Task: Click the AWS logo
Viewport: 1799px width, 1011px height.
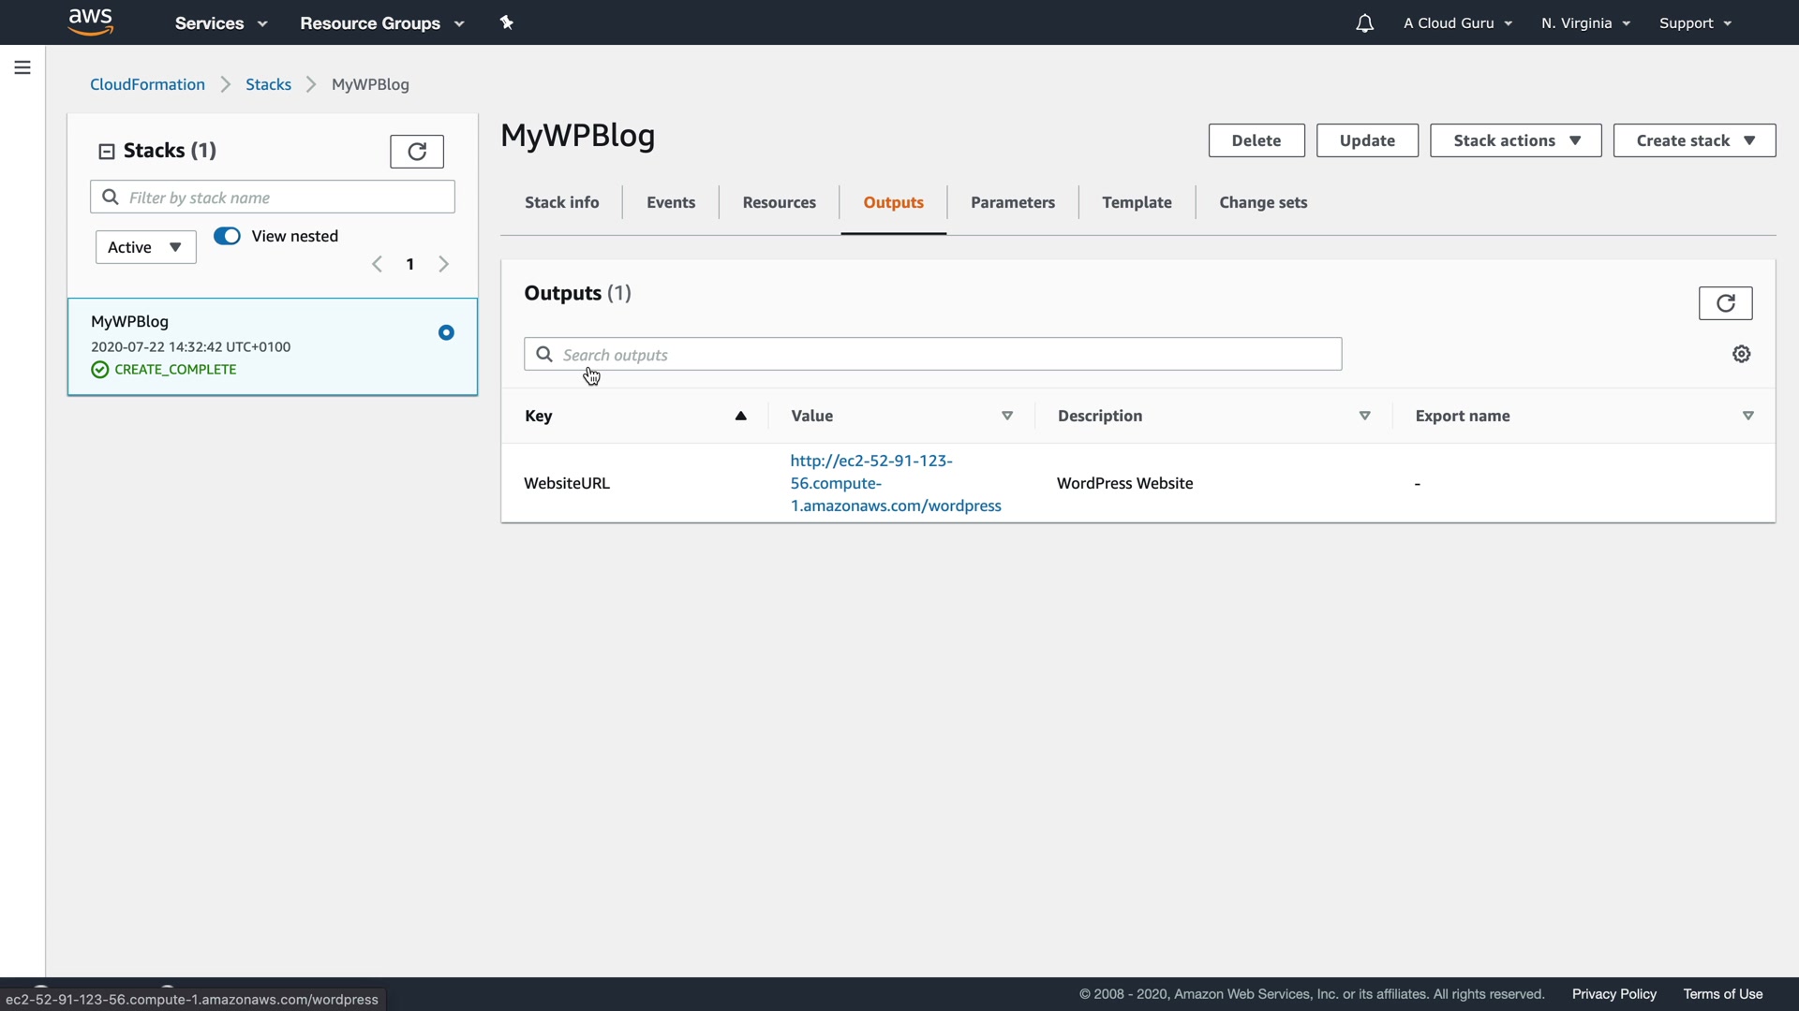Action: tap(91, 22)
